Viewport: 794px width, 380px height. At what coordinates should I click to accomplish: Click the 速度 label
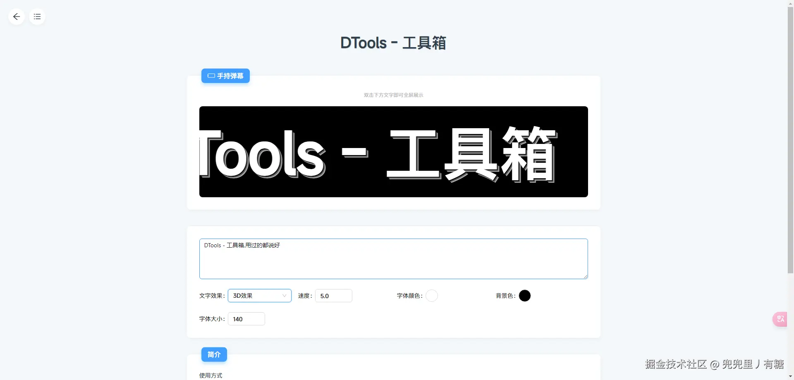coord(305,296)
